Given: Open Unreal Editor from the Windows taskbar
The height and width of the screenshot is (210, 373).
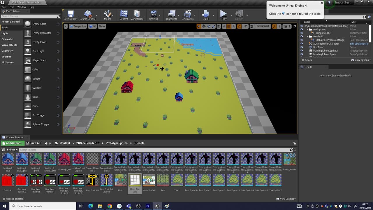Looking at the screenshot, I should [x=157, y=206].
